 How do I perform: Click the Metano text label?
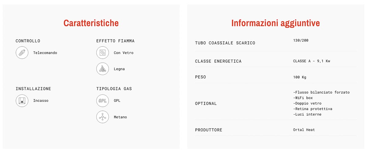120,117
